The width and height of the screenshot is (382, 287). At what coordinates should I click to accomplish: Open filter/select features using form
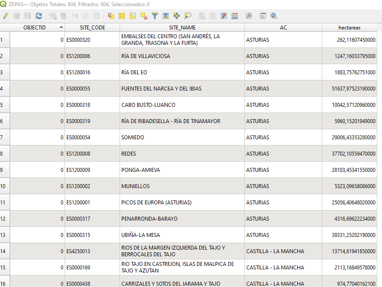155,16
